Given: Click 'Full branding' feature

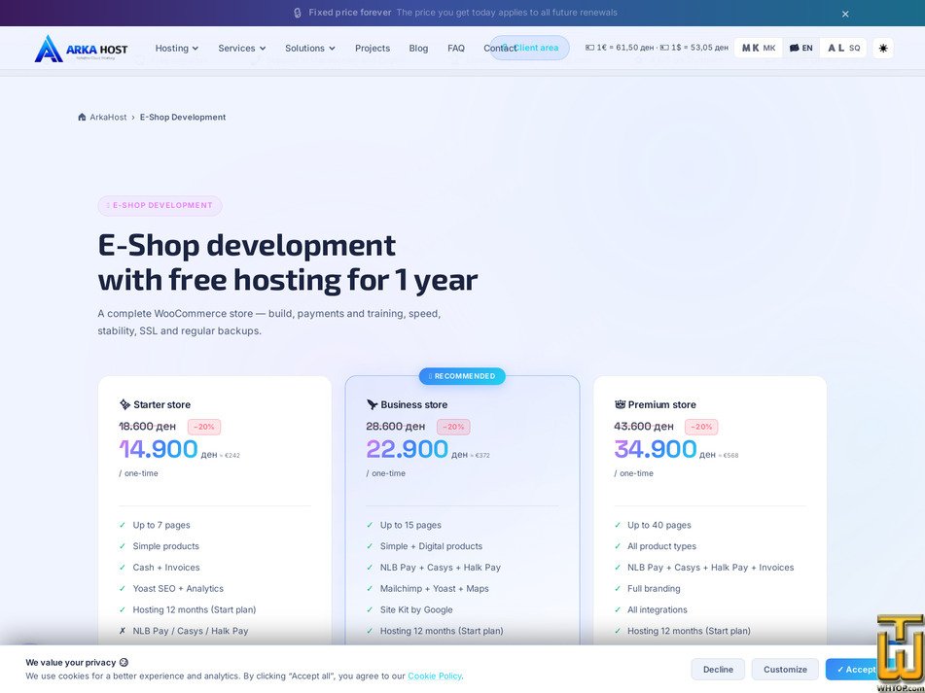Looking at the screenshot, I should point(654,589).
